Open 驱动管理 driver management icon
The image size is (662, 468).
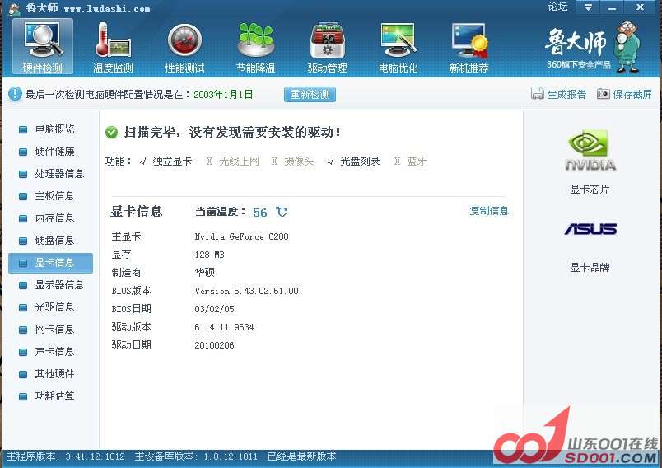(x=327, y=45)
